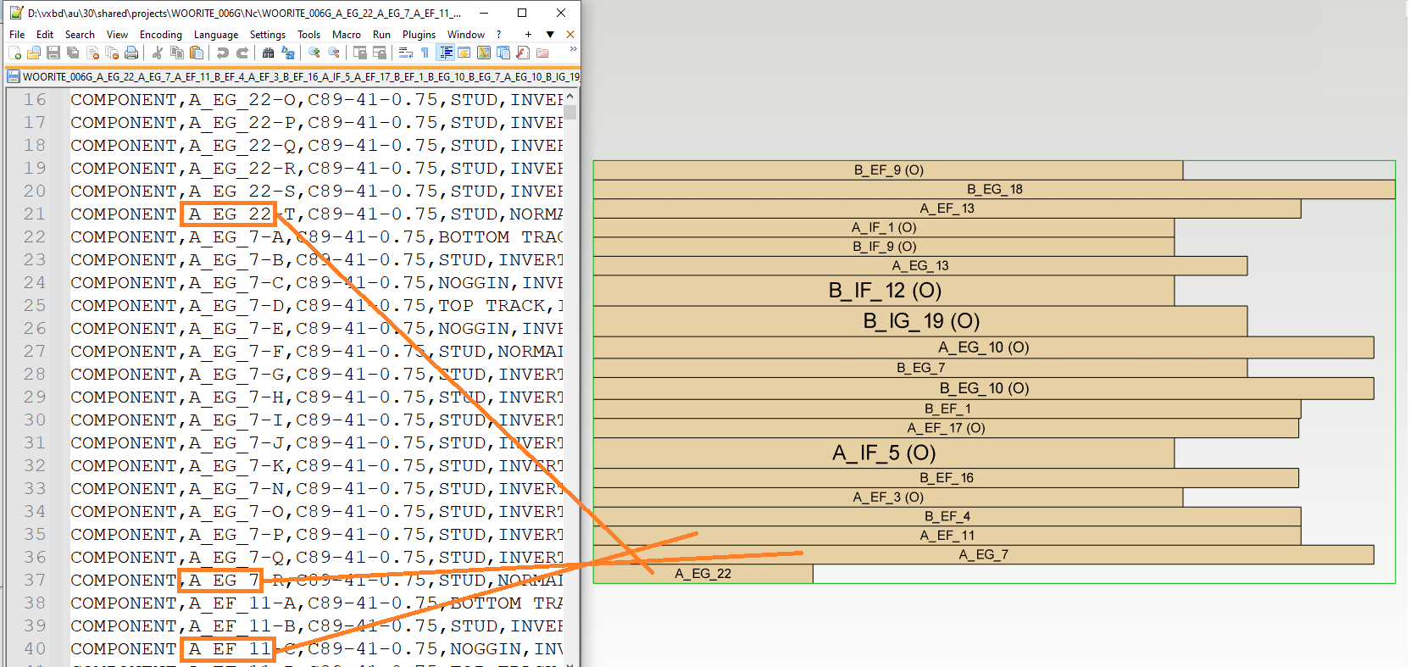Open the Language menu
This screenshot has height=667, width=1411.
[x=215, y=35]
